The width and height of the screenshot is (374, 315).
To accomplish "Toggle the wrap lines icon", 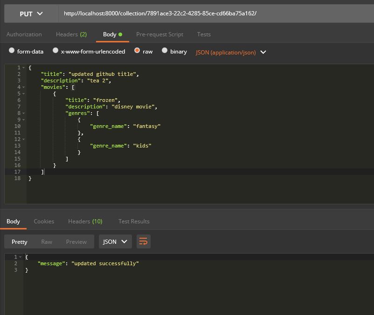I will pyautogui.click(x=143, y=241).
